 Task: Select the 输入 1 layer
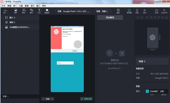[x=20, y=18]
